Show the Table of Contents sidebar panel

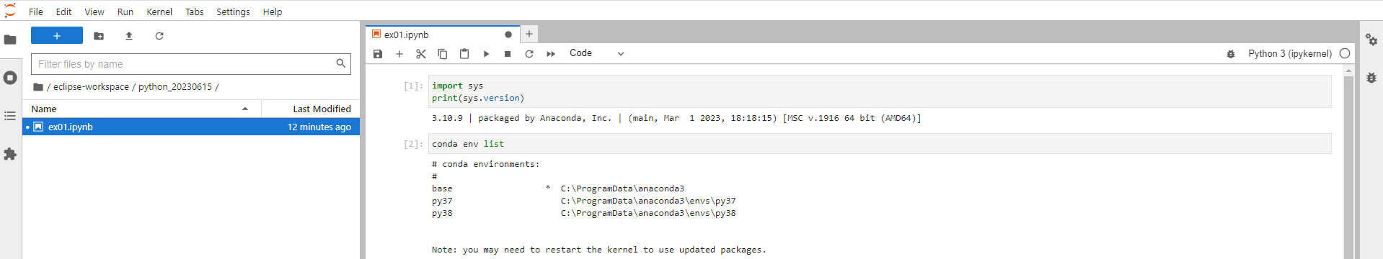10,116
